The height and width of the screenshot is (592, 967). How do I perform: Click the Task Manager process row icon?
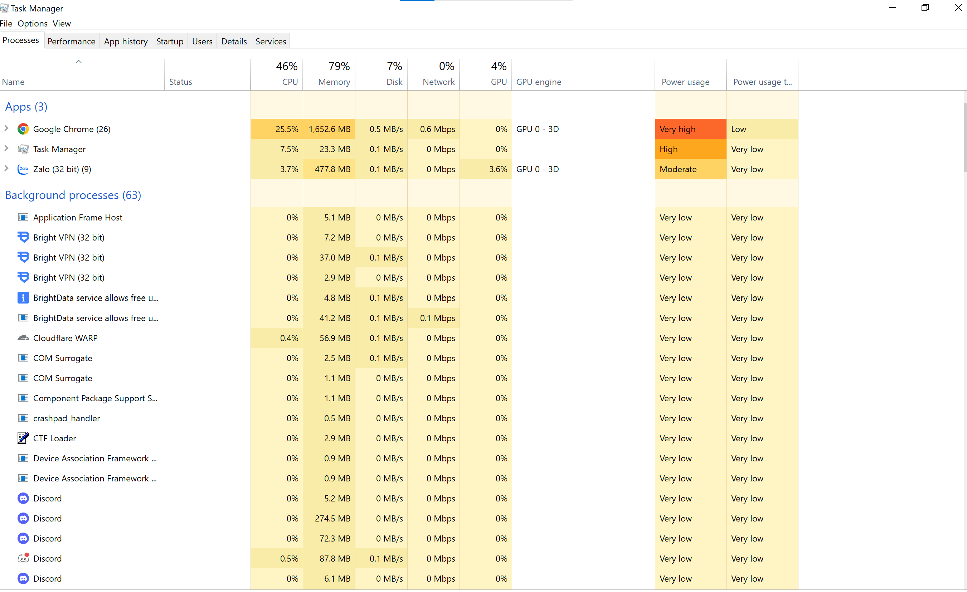(23, 149)
